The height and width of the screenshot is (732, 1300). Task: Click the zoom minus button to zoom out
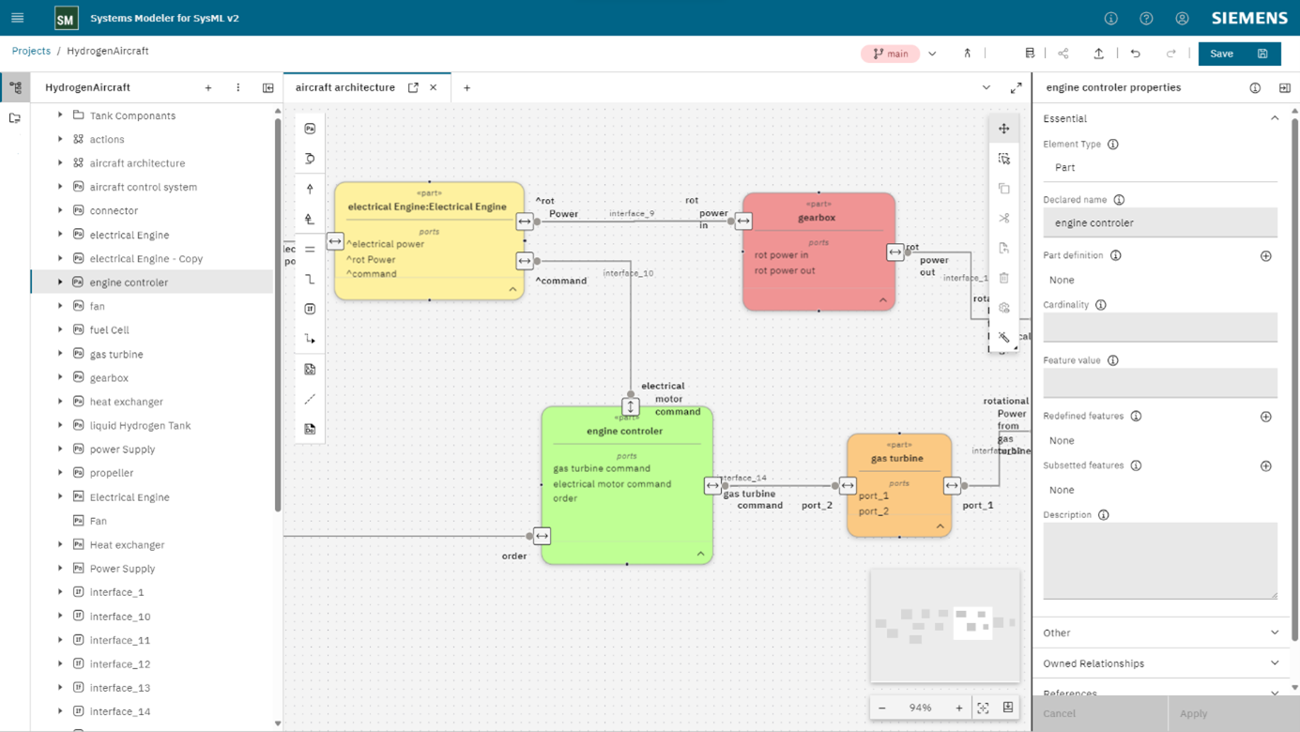[x=880, y=707]
